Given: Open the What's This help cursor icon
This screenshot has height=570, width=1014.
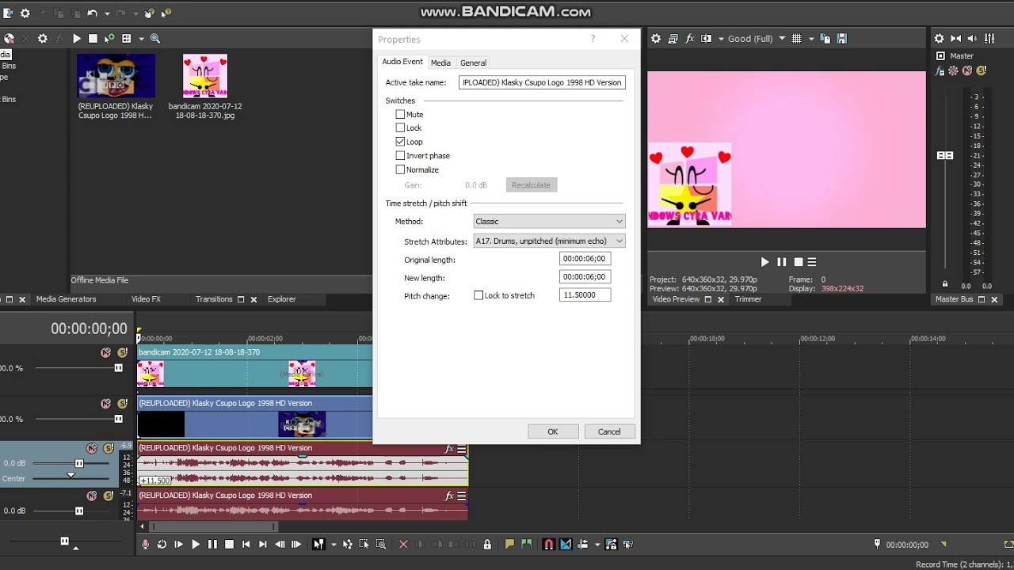Looking at the screenshot, I should click(166, 13).
